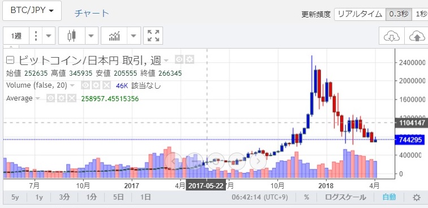Open settings gear for the main series
This screenshot has height=208, width=428.
pos(190,60)
